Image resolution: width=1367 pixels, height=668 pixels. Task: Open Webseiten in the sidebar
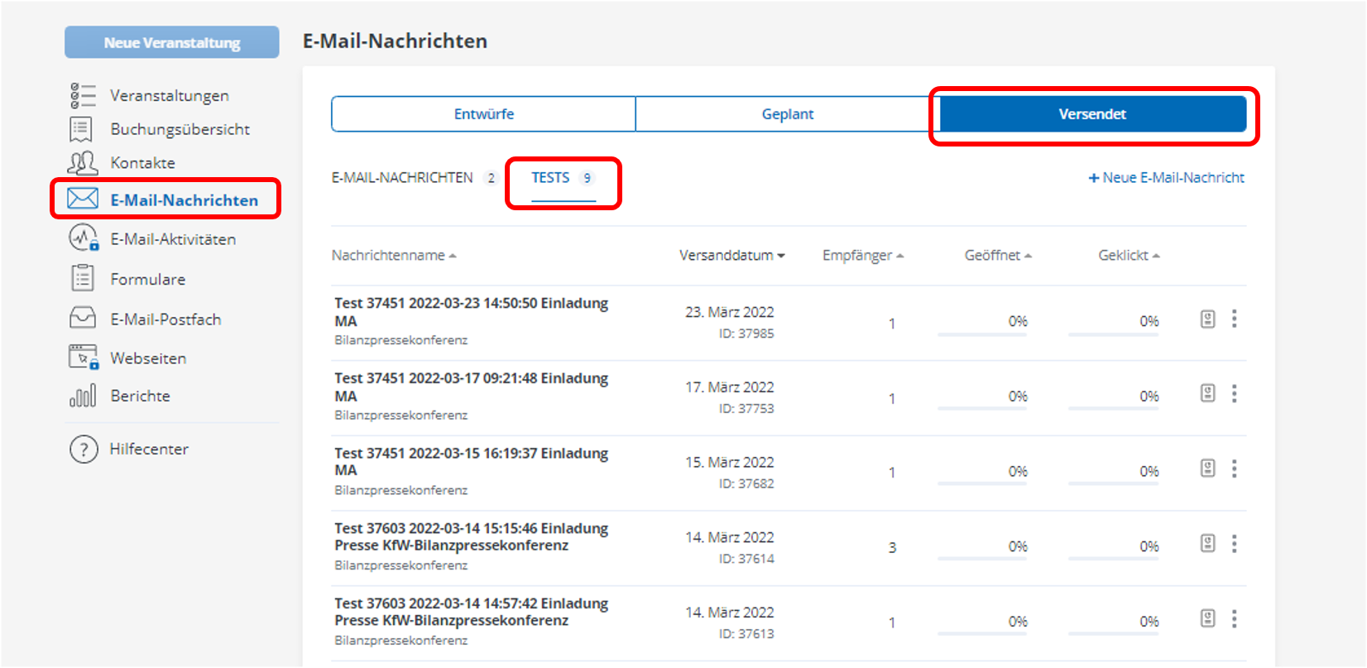click(148, 358)
